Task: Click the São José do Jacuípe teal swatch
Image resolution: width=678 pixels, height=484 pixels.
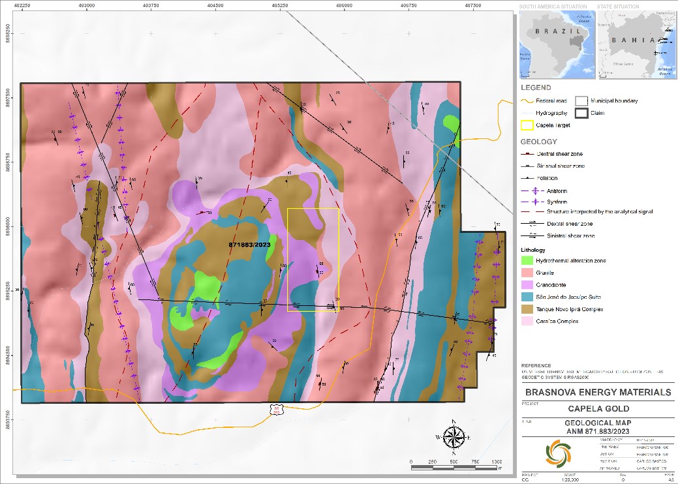Action: (527, 297)
